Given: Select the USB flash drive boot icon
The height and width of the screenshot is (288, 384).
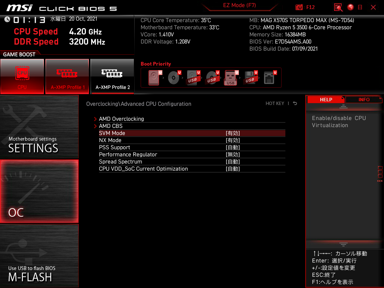Looking at the screenshot, I should [231, 77].
